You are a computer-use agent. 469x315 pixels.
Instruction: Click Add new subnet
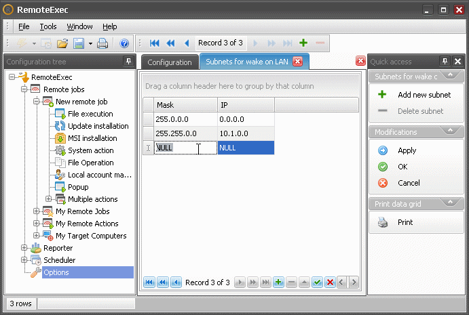(x=424, y=95)
